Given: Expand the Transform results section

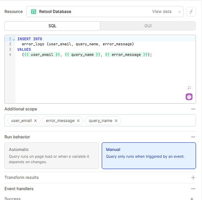Looking at the screenshot, I should (193, 178).
